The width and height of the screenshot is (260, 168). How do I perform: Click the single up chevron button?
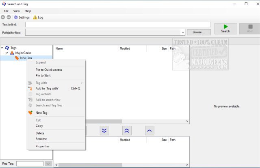[x=149, y=131]
